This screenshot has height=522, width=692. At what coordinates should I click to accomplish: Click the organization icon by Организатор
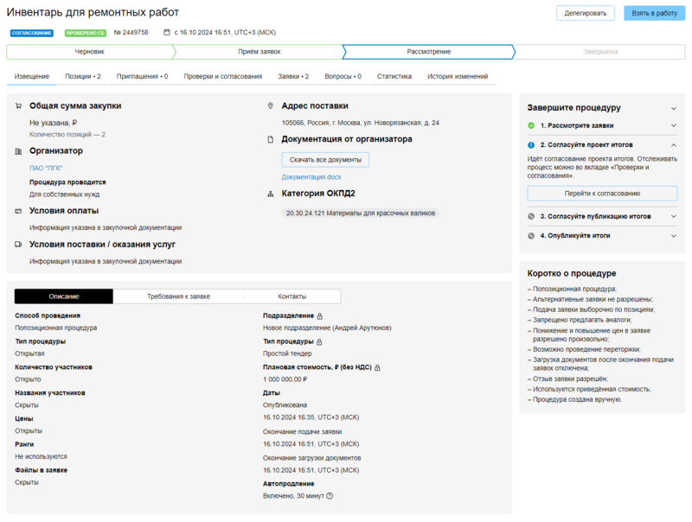19,151
